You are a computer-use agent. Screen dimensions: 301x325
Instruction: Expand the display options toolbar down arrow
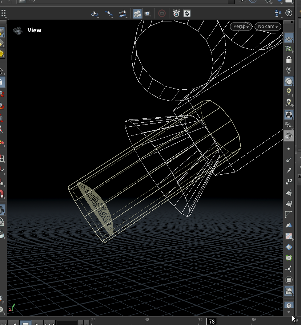pos(289,312)
